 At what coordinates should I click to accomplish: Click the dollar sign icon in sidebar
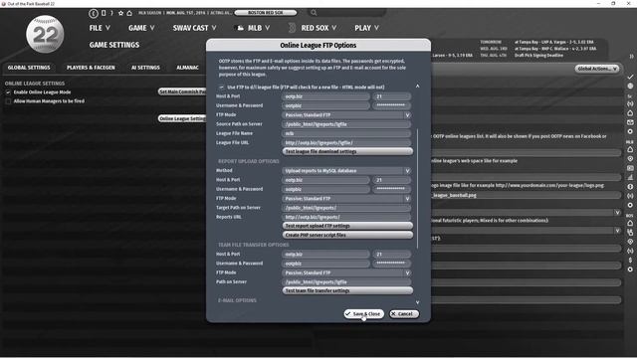[630, 260]
